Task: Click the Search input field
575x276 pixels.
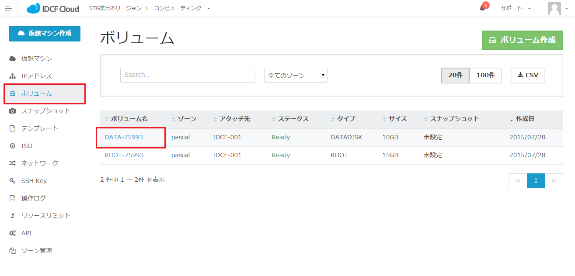Action: (188, 75)
